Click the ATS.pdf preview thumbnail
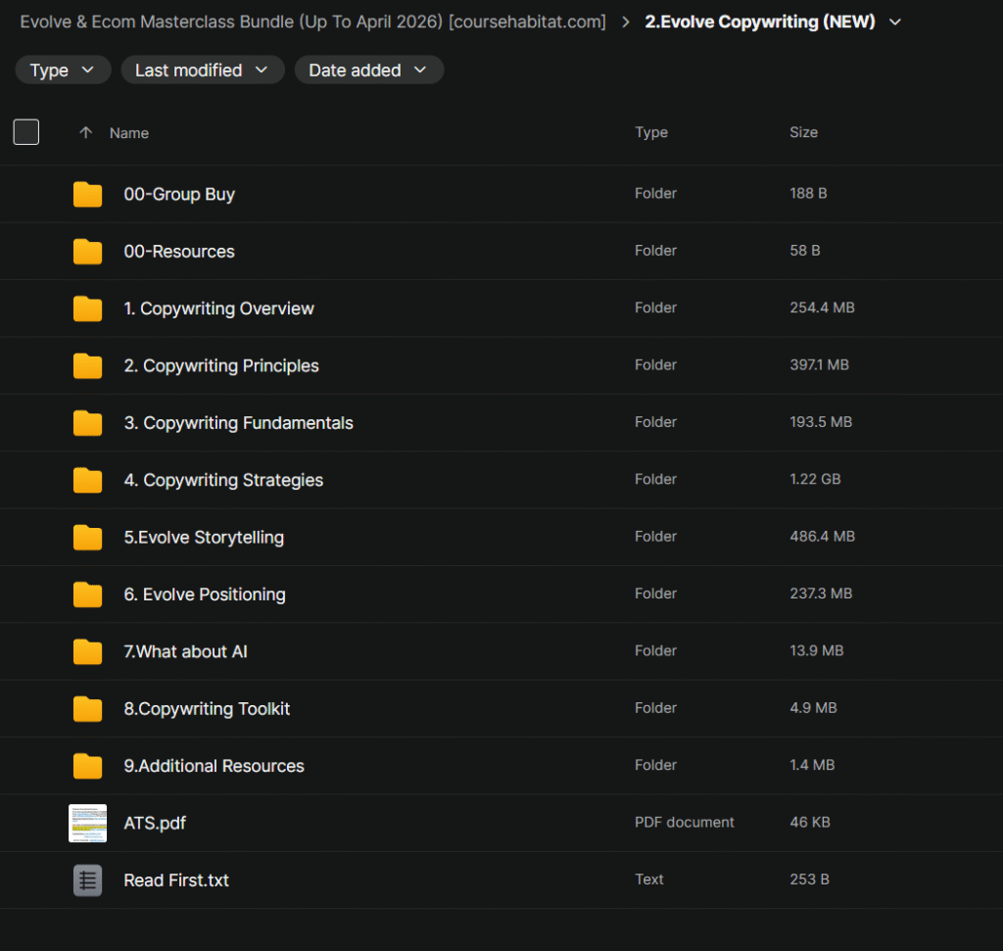The width and height of the screenshot is (1003, 951). tap(87, 824)
